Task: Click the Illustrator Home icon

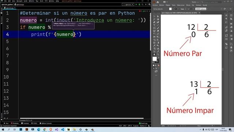Action: click(x=158, y=2)
